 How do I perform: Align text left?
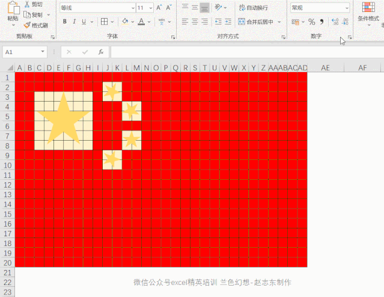pos(185,22)
